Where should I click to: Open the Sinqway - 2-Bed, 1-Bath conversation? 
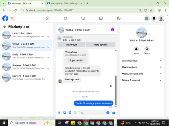(27, 67)
